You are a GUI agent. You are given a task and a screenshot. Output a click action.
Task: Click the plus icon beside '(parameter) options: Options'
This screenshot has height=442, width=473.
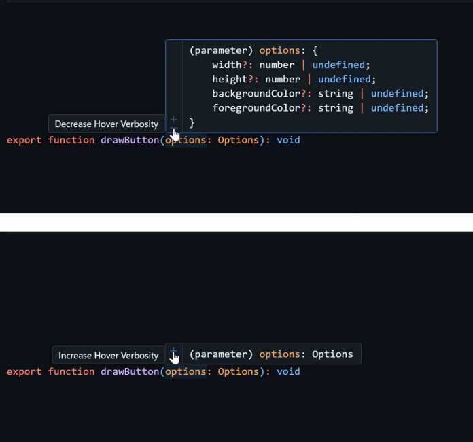[173, 351]
